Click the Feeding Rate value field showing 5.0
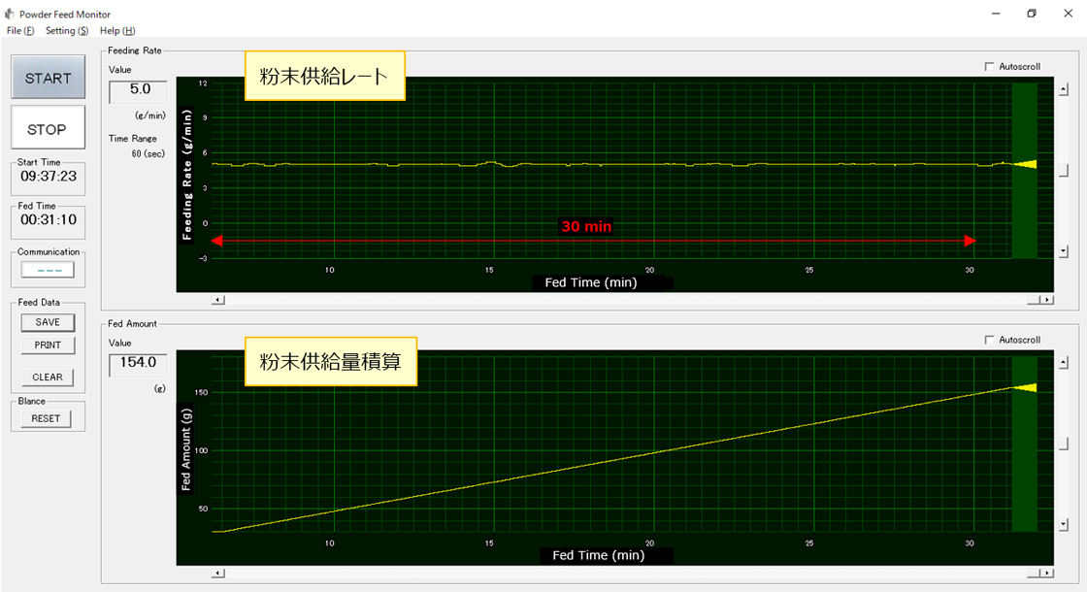 point(139,90)
